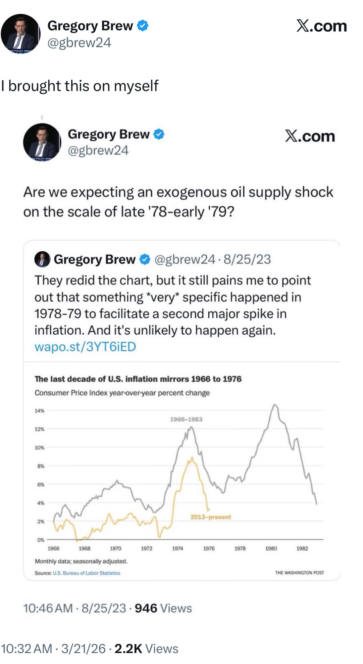Image resolution: width=363 pixels, height=664 pixels.
Task: Click small avatar in the embedded 8/25/23 tweet
Action: 42,259
